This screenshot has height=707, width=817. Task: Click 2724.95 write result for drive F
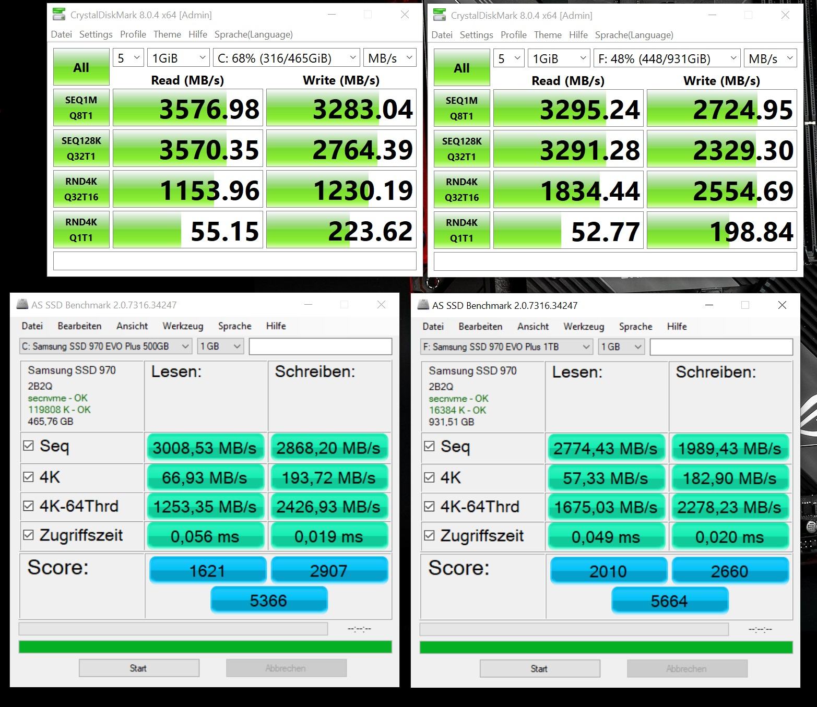tap(722, 108)
